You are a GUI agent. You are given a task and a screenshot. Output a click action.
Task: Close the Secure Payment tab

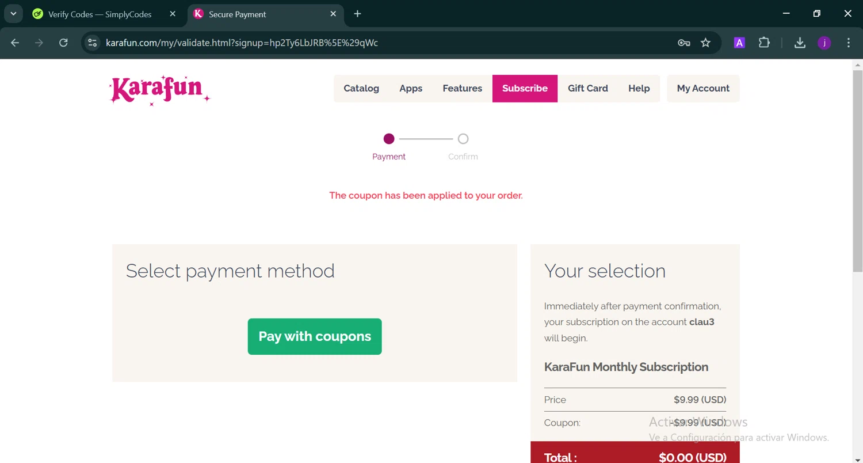pyautogui.click(x=333, y=14)
